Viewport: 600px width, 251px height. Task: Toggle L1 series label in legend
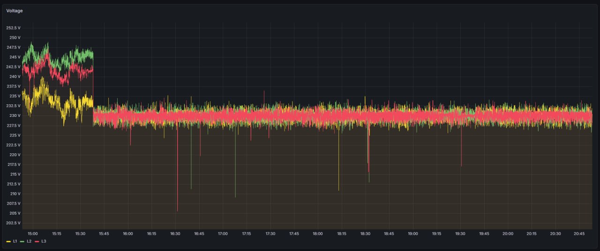point(15,241)
